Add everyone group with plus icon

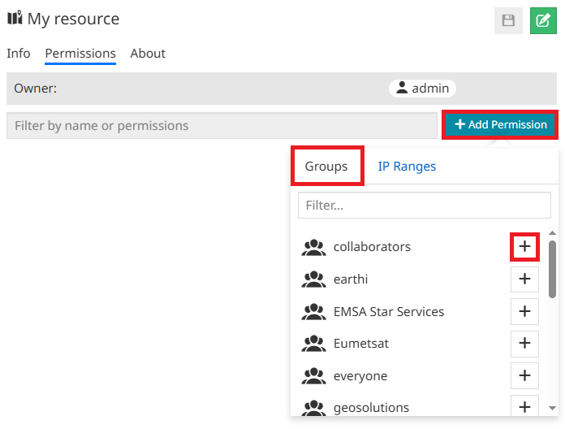coord(524,375)
